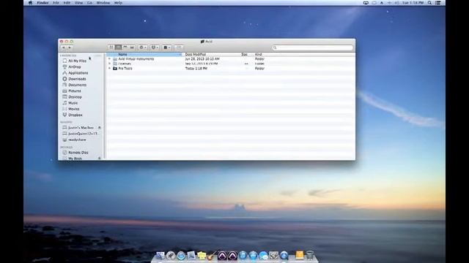Click the display mirroring menu bar icon
The image size is (469, 263).
(x=366, y=3)
